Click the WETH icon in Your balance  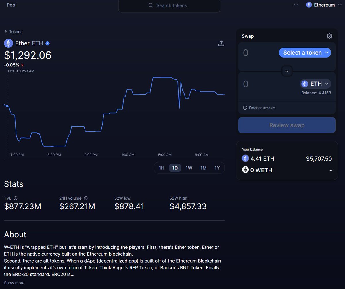(x=245, y=170)
